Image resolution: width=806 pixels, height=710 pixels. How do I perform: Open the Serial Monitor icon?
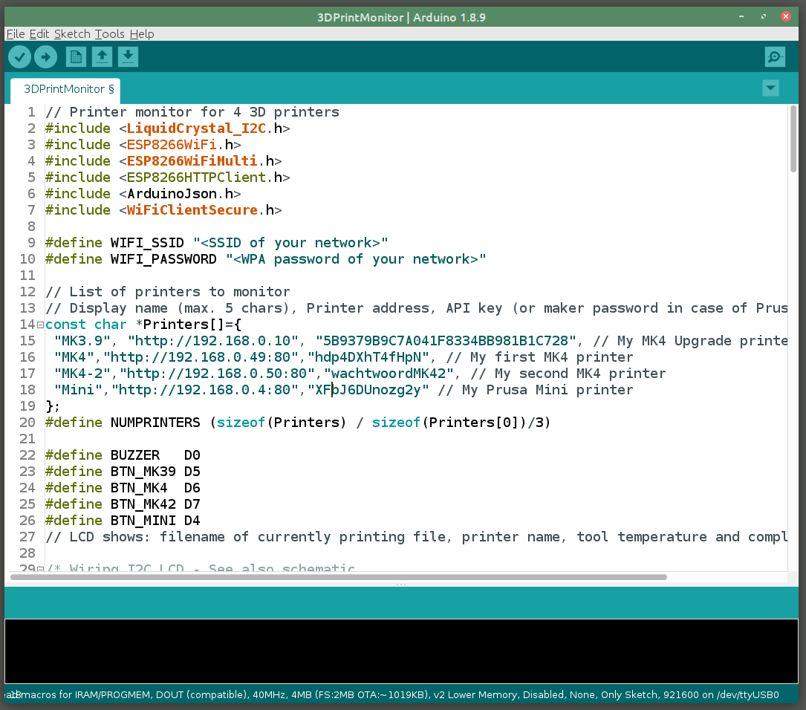click(x=775, y=56)
